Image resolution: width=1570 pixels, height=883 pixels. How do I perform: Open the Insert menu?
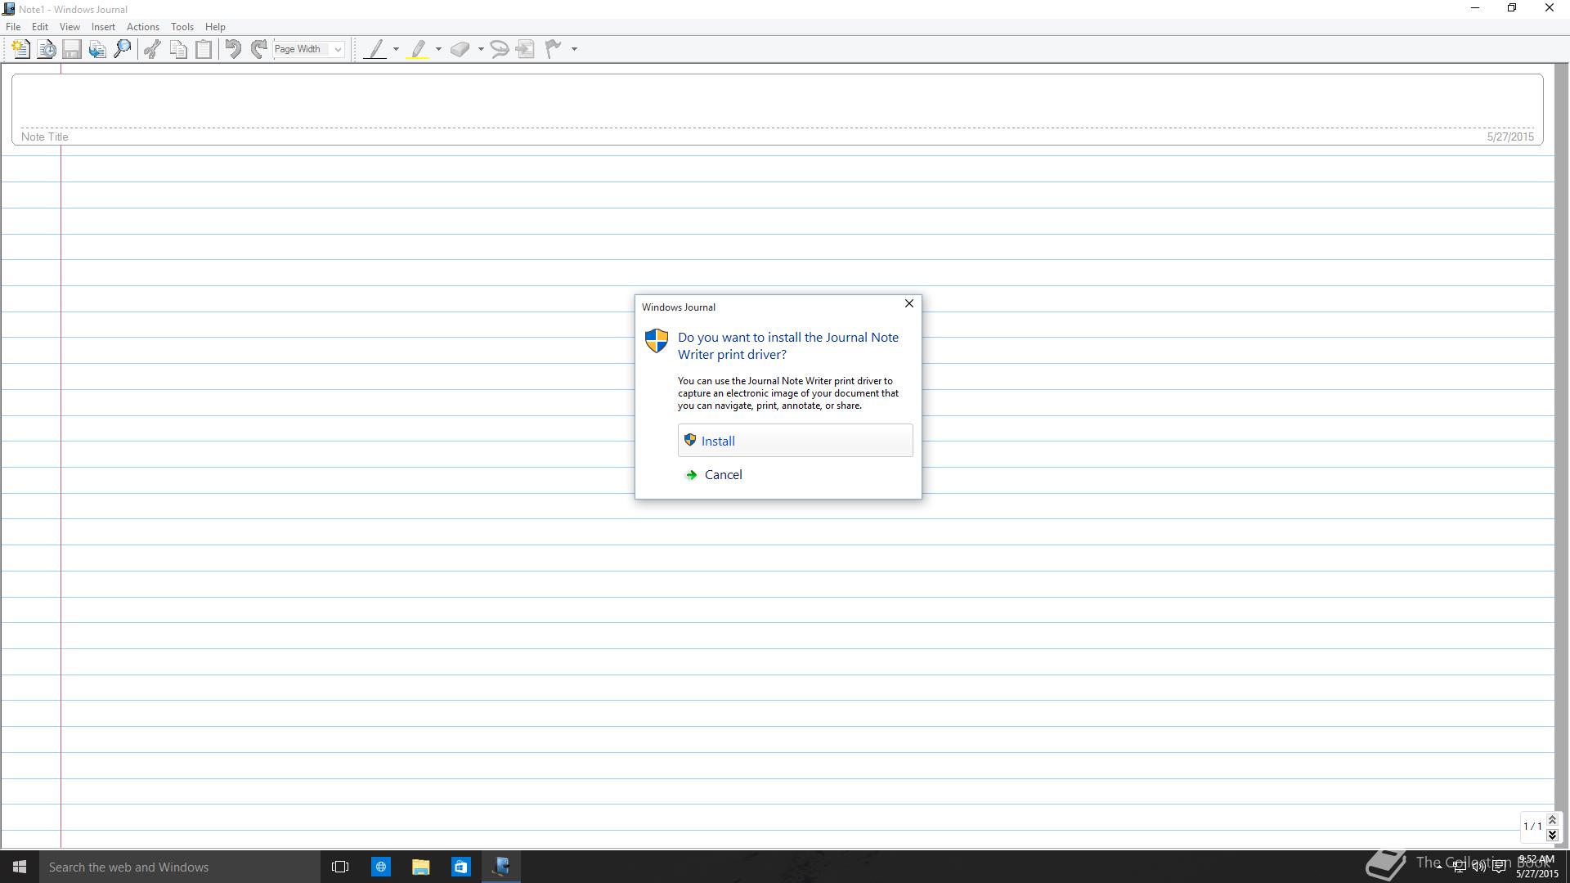pyautogui.click(x=103, y=27)
